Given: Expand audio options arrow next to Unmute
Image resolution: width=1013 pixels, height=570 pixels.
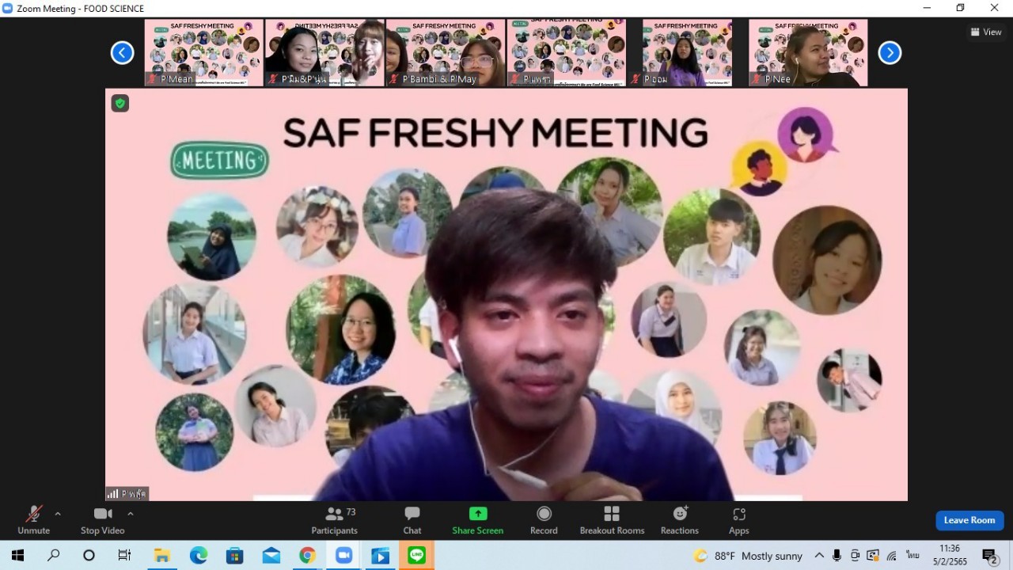Looking at the screenshot, I should coord(58,514).
